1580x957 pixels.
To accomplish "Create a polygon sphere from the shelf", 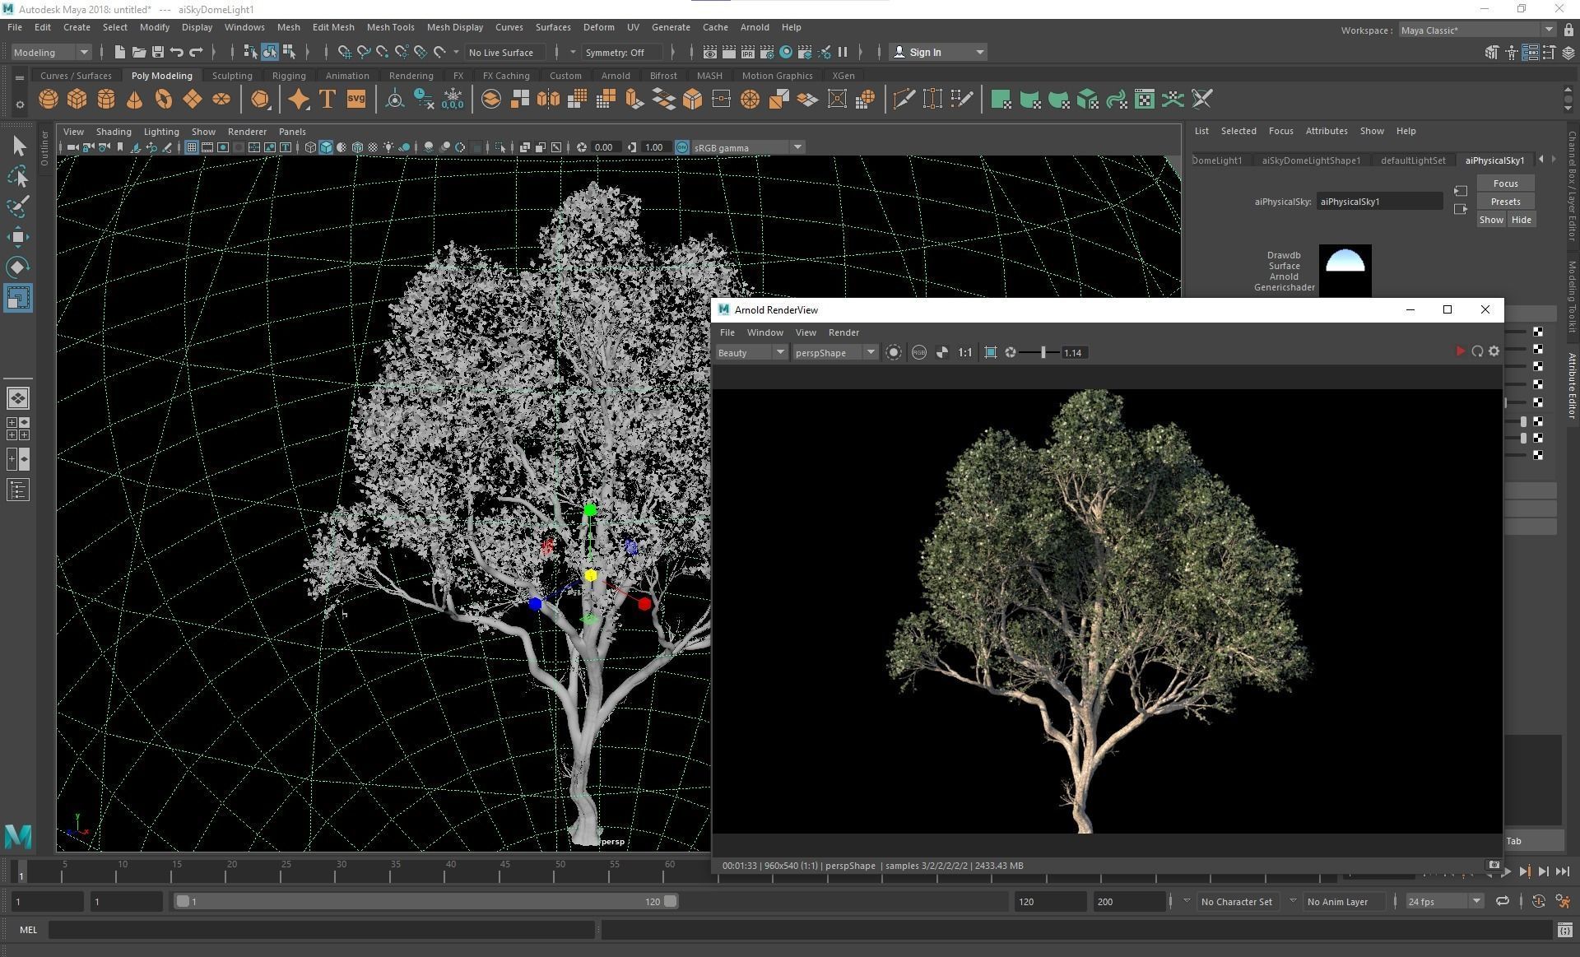I will pos(49,100).
